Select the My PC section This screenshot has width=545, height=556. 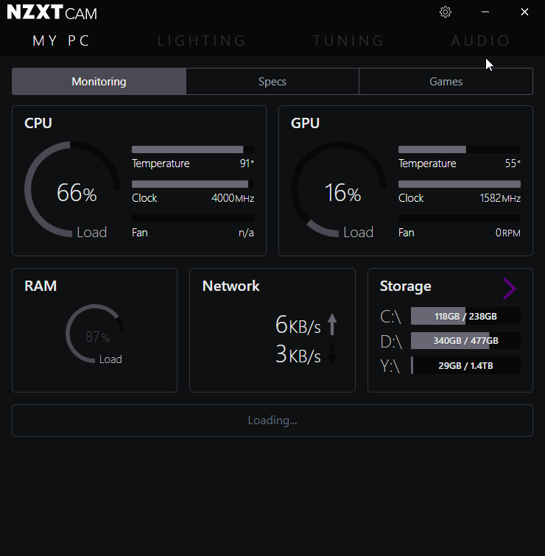point(61,41)
